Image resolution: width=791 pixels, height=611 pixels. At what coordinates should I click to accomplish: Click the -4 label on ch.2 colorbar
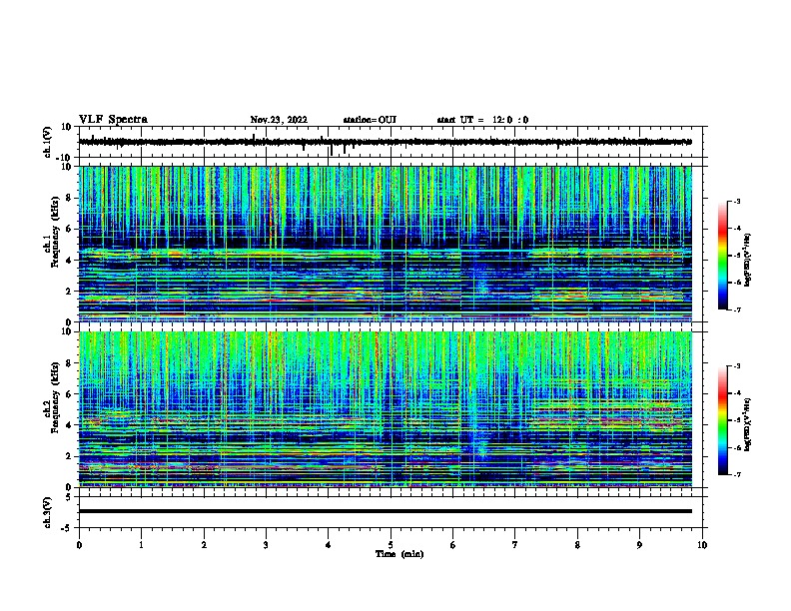pos(737,393)
